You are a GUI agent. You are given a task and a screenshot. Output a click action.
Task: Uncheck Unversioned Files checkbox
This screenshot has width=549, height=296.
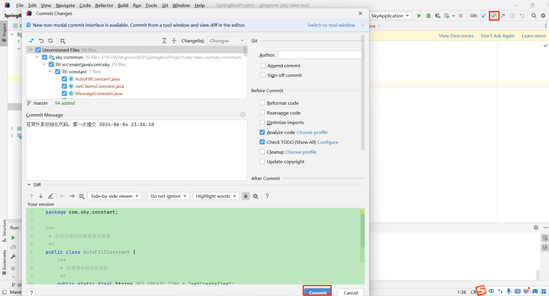[x=38, y=50]
